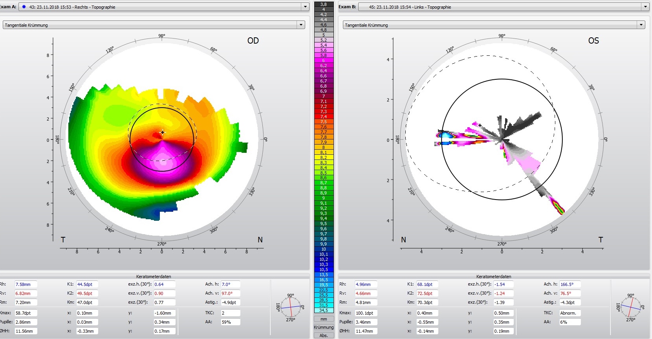Click the OD Rm field showing 7.20mm
This screenshot has width=652, height=339.
pyautogui.click(x=26, y=302)
